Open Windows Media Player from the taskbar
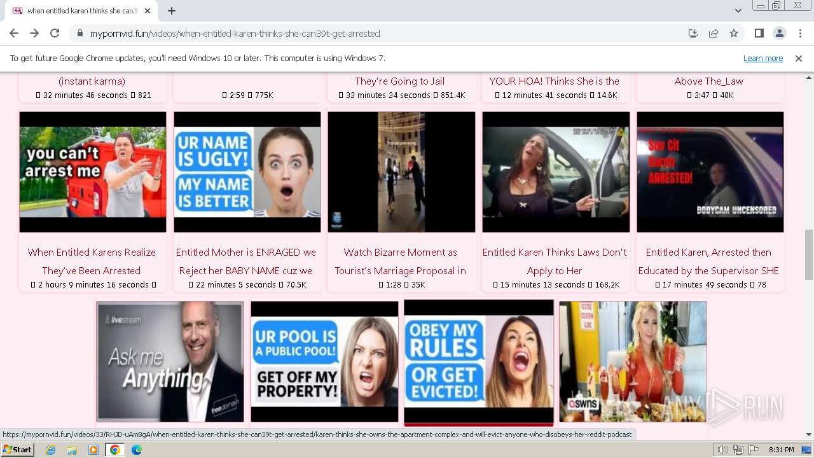Image resolution: width=814 pixels, height=458 pixels. pos(93,450)
